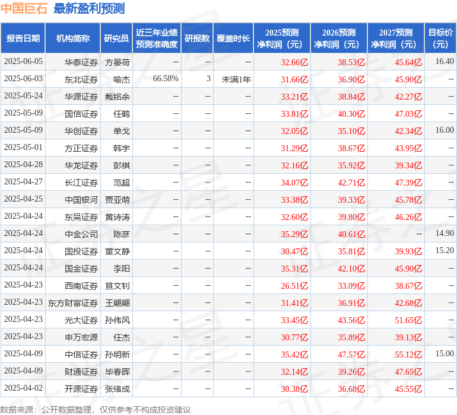Click the 覆盖时长 column header
Screen dimensions: 457x415
pos(233,39)
